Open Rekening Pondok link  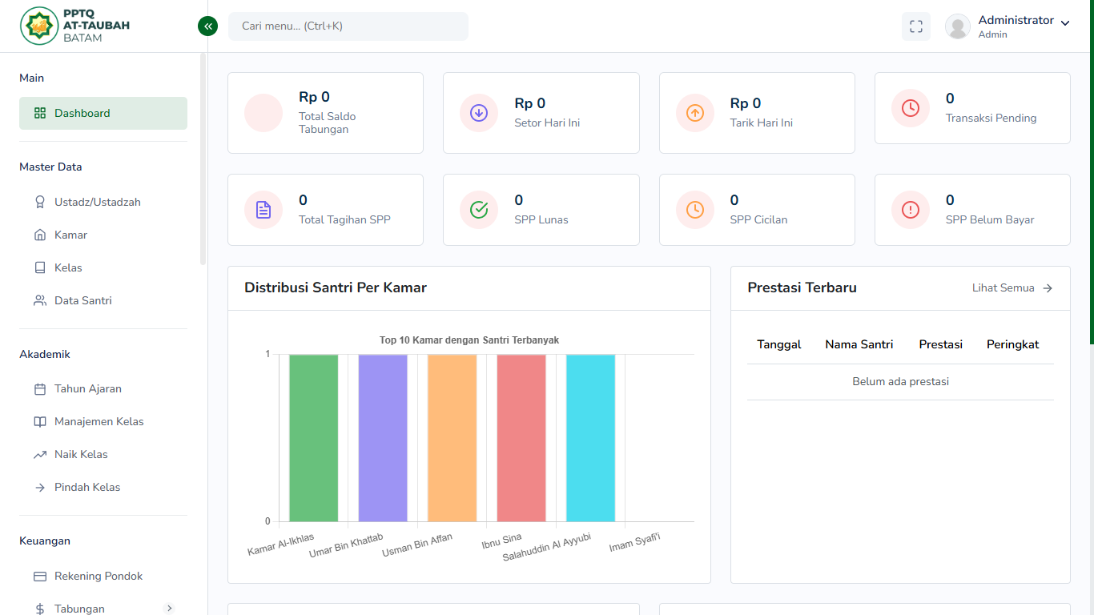(x=103, y=576)
